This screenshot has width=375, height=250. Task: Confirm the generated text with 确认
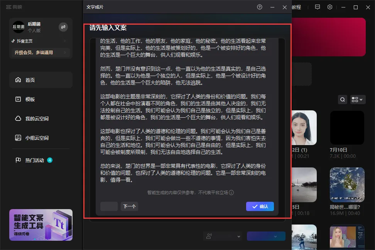pos(260,206)
